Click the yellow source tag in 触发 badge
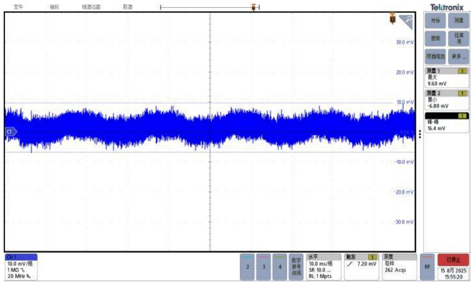The width and height of the screenshot is (474, 285). pyautogui.click(x=372, y=257)
